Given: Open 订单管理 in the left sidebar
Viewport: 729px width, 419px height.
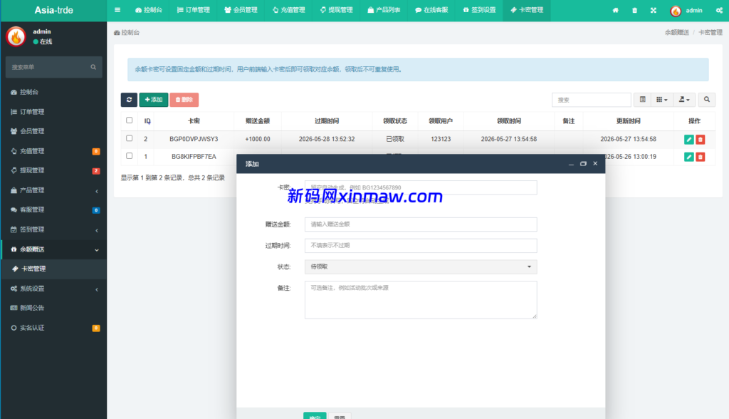Looking at the screenshot, I should 53,112.
